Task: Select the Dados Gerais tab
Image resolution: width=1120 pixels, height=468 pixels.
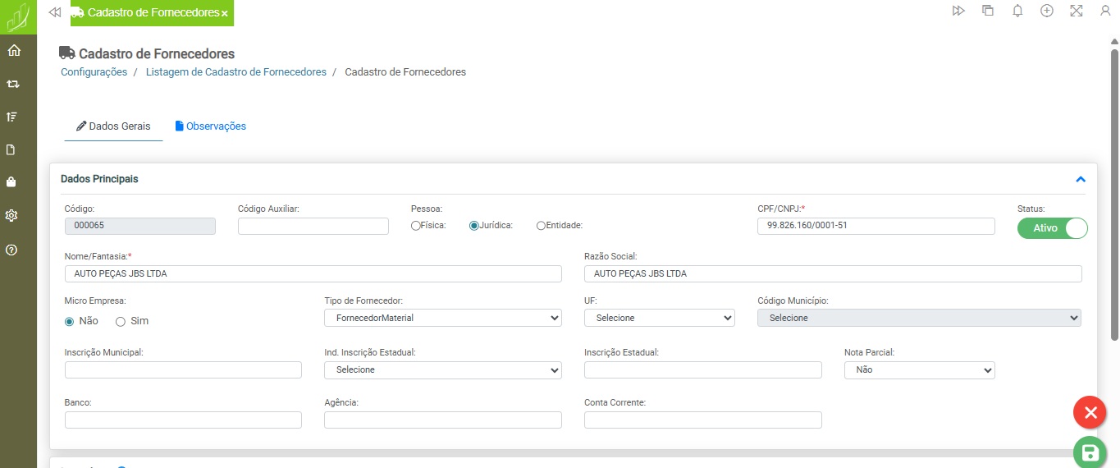Action: point(113,126)
